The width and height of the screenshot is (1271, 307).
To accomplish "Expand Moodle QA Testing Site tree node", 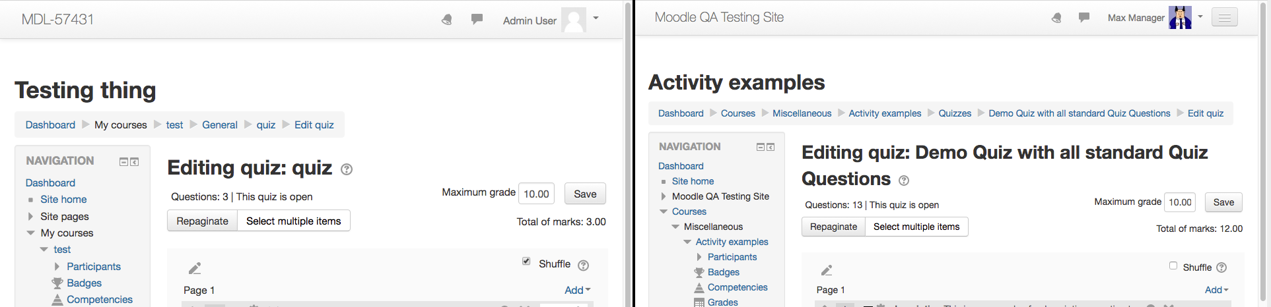I will 664,196.
